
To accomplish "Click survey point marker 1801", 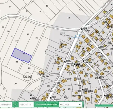I will tap(82, 29).
